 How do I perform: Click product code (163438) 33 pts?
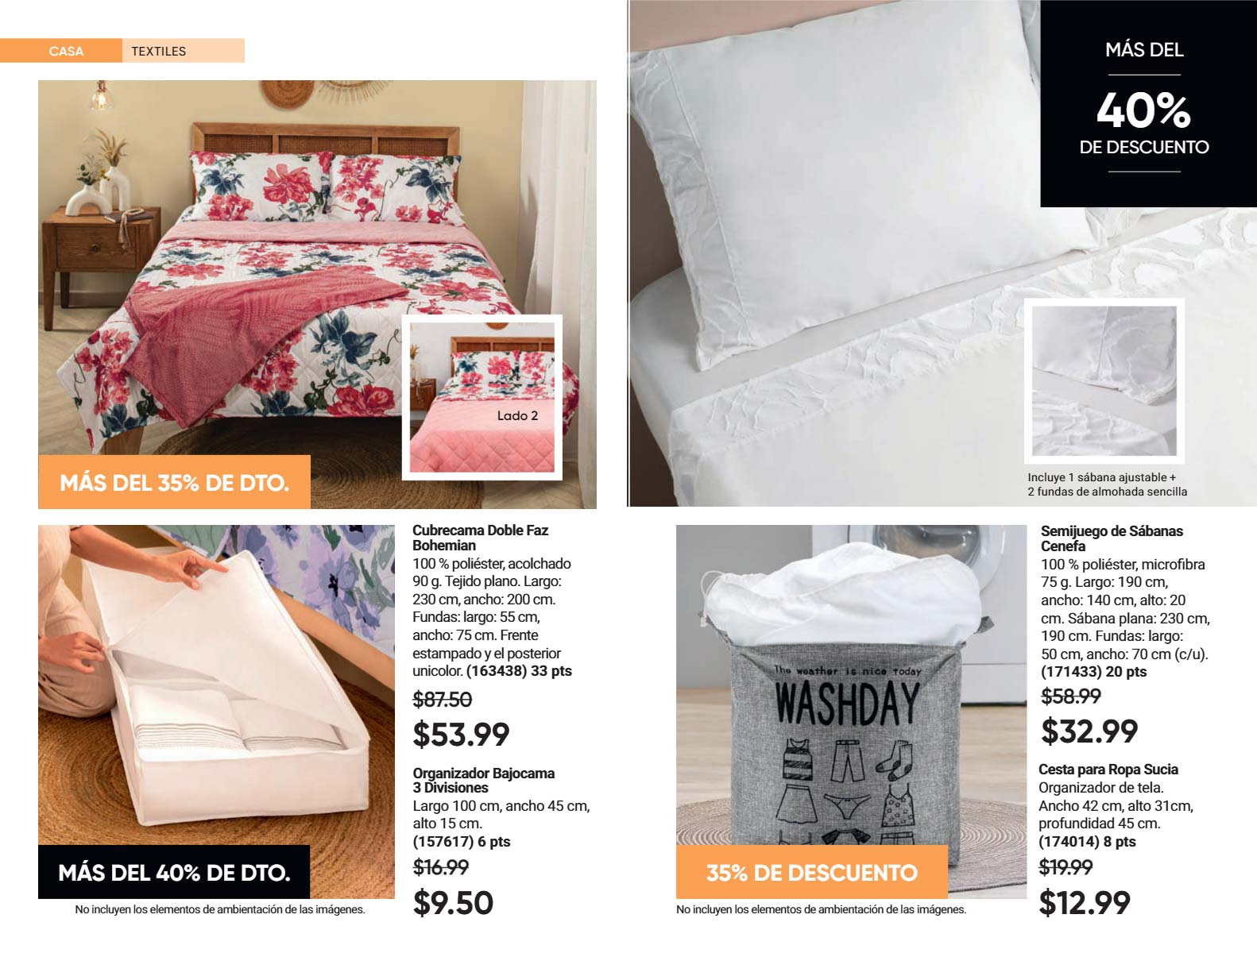pyautogui.click(x=519, y=671)
